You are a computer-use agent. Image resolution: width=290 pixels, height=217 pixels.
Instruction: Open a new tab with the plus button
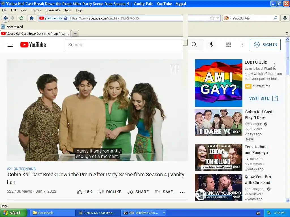point(75,33)
